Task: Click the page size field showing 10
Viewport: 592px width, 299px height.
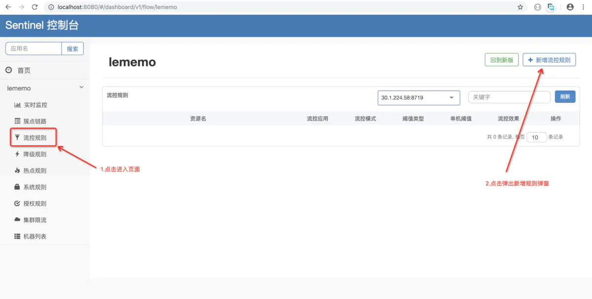Action: click(536, 137)
